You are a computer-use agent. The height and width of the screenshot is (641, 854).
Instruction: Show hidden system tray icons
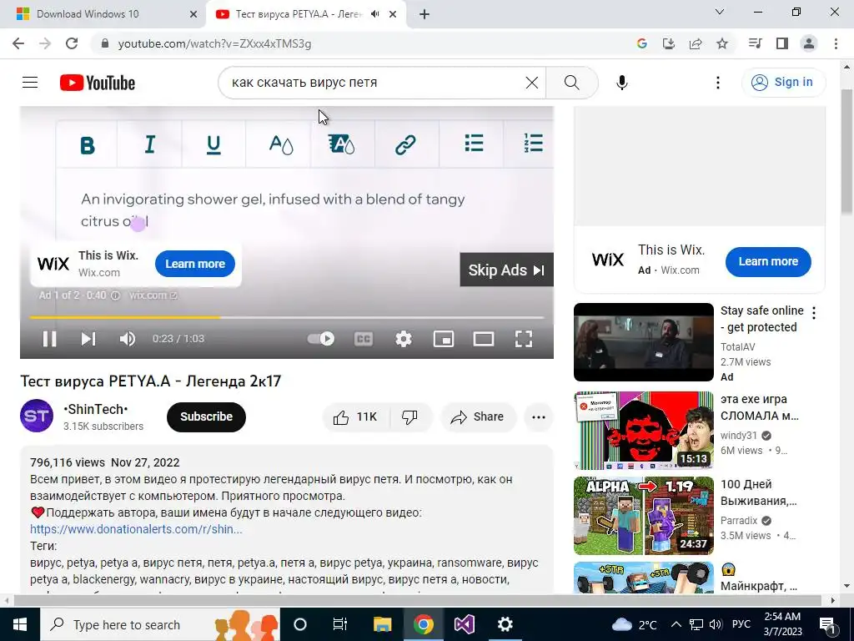pos(676,624)
